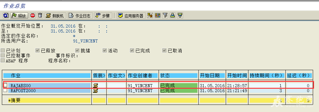Click the 作业文> column header

[x=117, y=76]
